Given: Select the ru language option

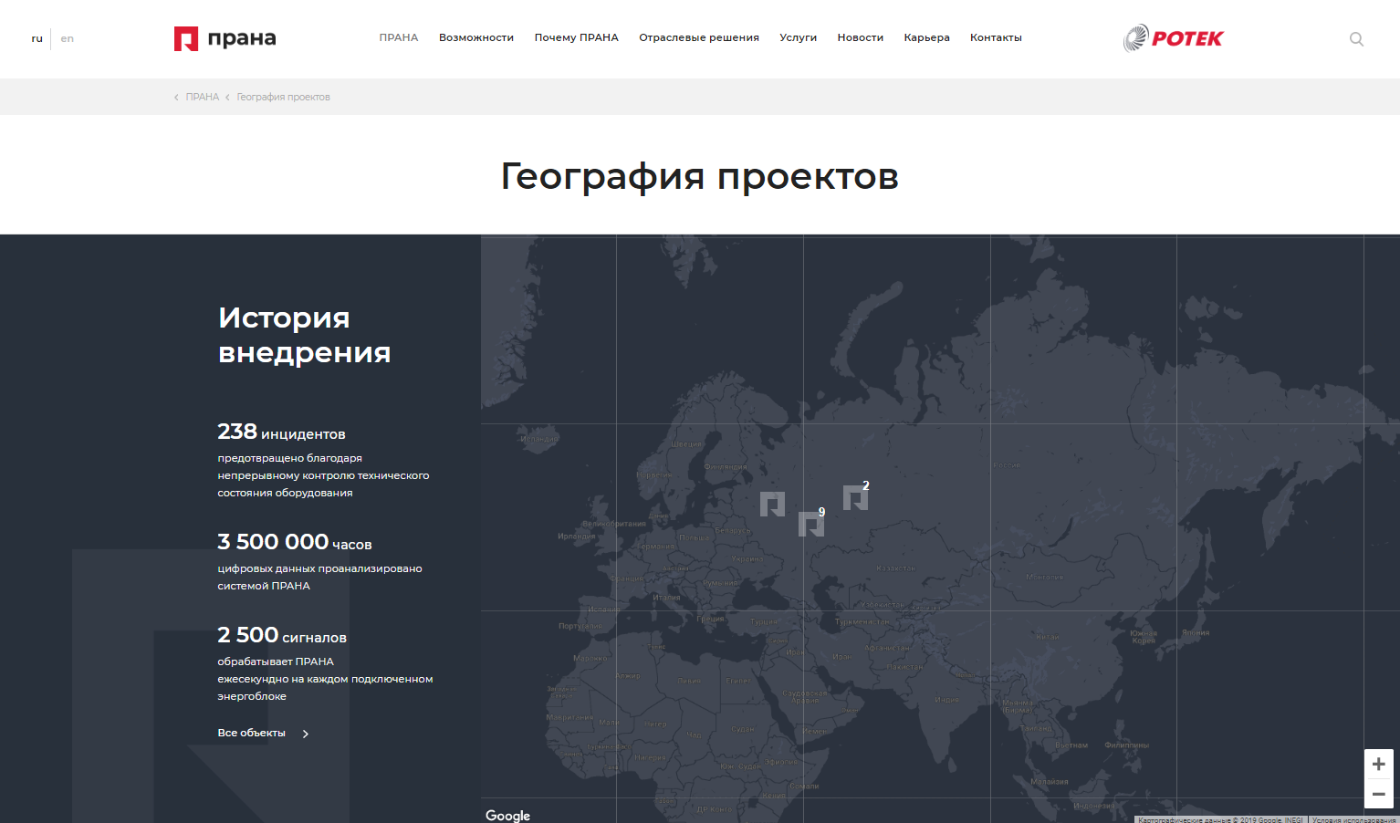Looking at the screenshot, I should tap(37, 37).
